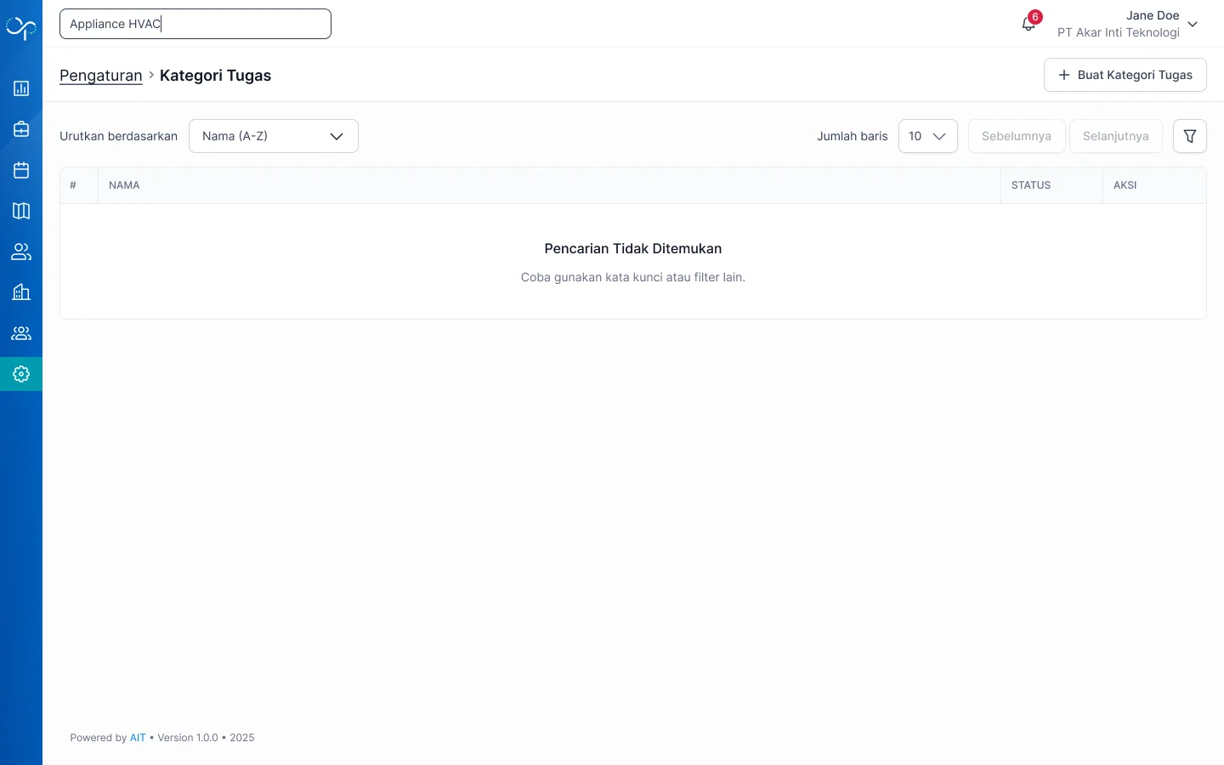Click the Coba gunakan kata kunci hint

click(x=633, y=277)
